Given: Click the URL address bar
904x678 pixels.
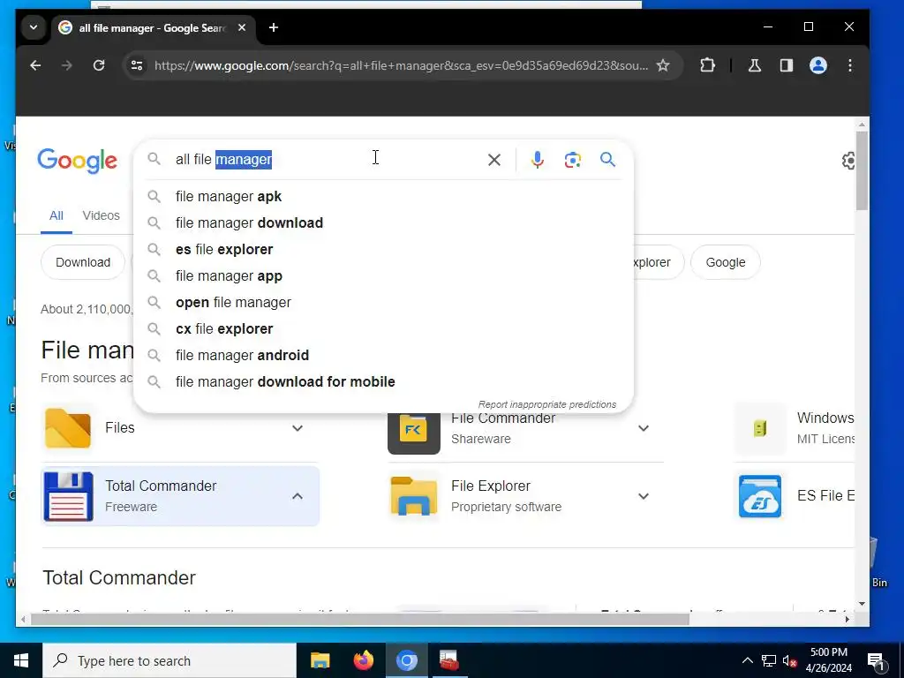Looking at the screenshot, I should (x=401, y=65).
